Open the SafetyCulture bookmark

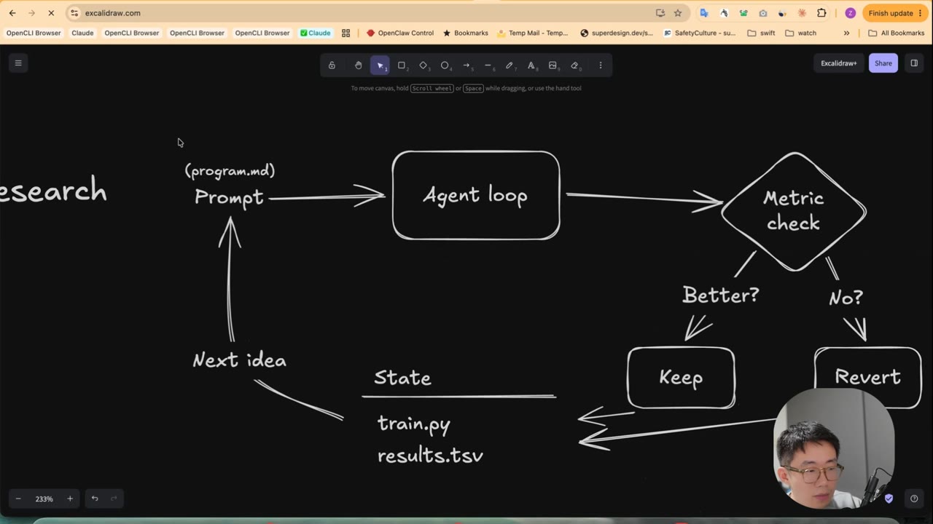[x=699, y=33]
